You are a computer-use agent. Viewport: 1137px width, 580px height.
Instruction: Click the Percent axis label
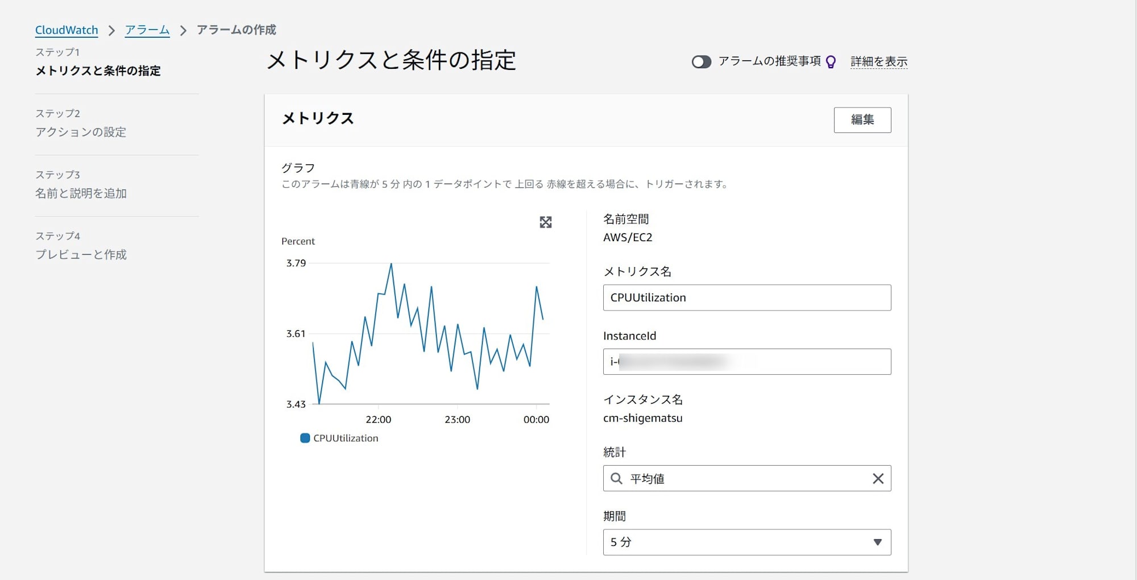pos(298,241)
